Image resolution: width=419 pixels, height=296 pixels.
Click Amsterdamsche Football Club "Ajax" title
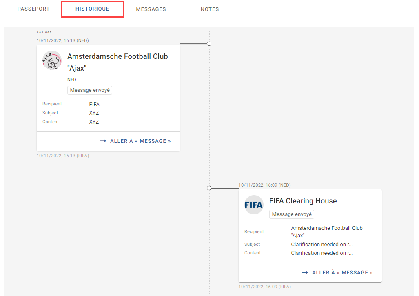117,62
